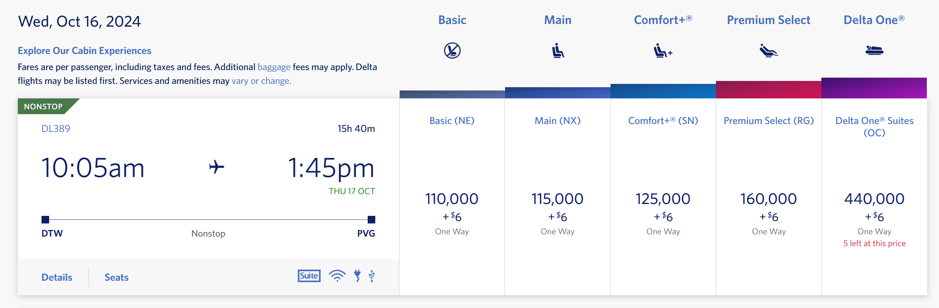
Task: Click the 15h 40m duration text
Action: point(356,128)
